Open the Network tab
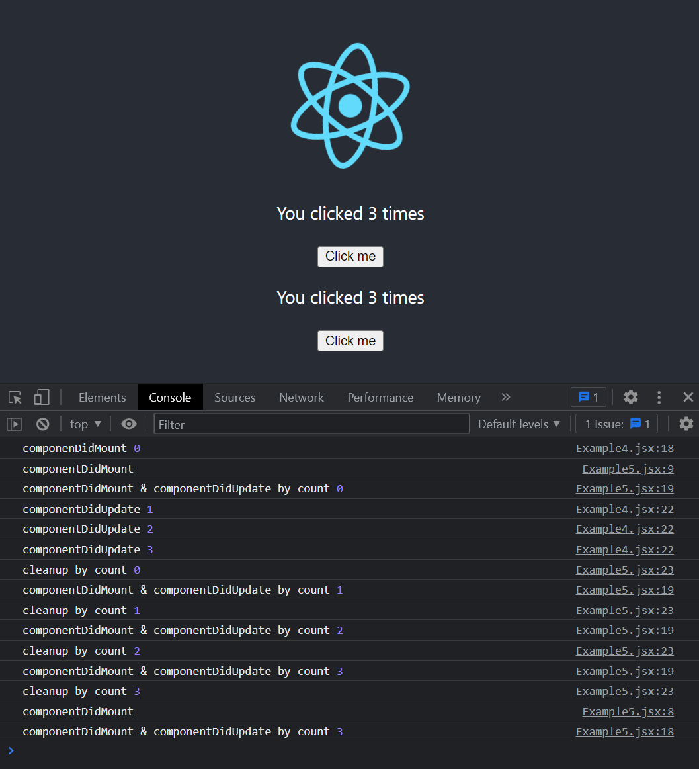 click(302, 397)
